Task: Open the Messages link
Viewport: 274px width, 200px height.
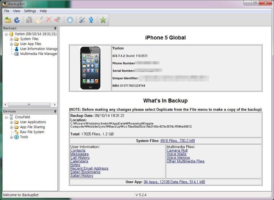Action: (79, 154)
